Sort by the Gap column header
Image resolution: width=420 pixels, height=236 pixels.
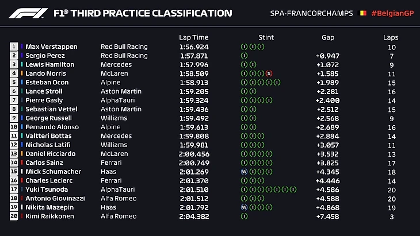(x=328, y=37)
